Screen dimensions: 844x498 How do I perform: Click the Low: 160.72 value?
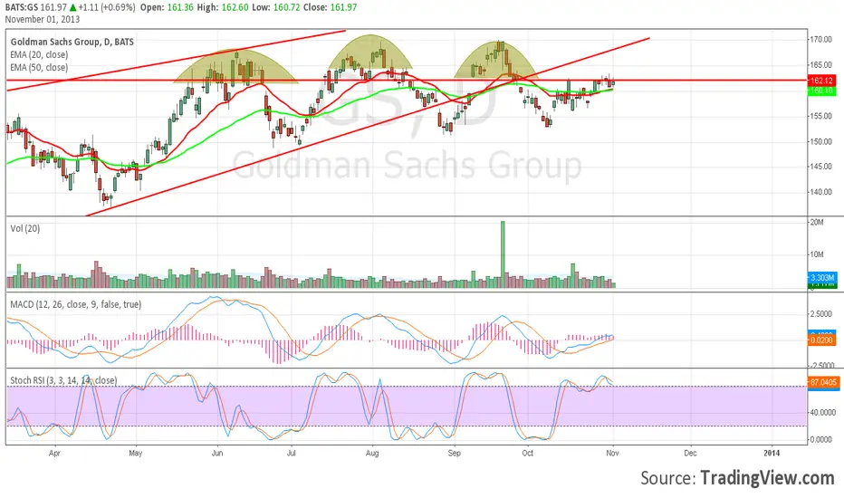coord(276,7)
